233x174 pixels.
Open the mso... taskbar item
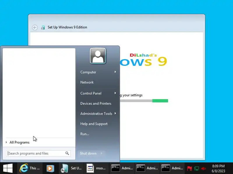(x=97, y=168)
